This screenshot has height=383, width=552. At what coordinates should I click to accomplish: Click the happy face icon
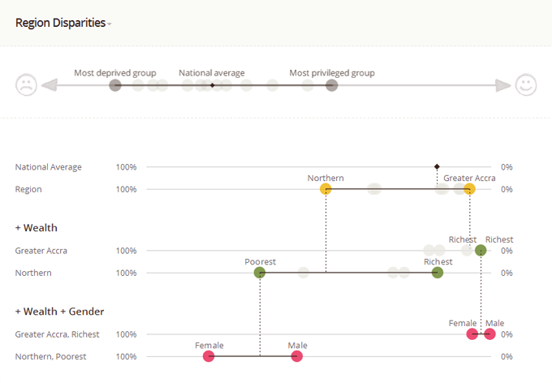point(526,84)
